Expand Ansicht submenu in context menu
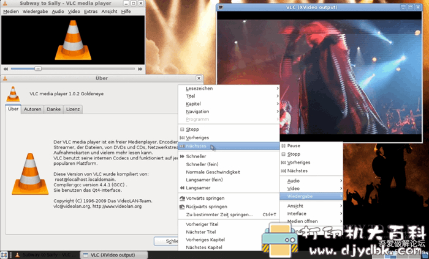Viewport: 429px width, 259px height. [311, 206]
